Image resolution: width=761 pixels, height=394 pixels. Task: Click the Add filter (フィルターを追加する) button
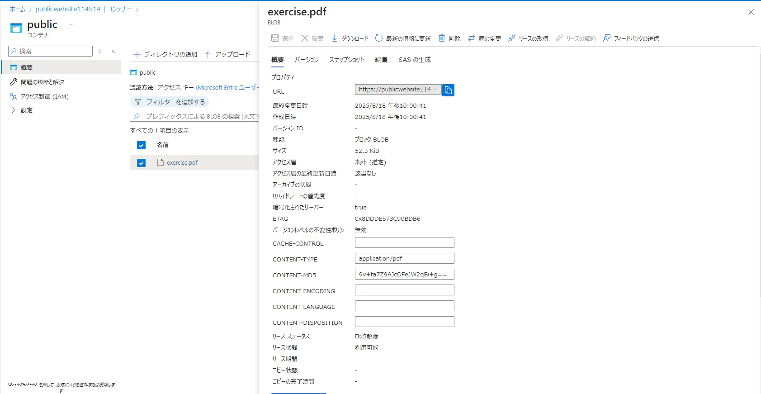coord(170,102)
